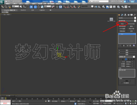
Task: Select the Text entry in modifier stack
Action: coord(127,34)
